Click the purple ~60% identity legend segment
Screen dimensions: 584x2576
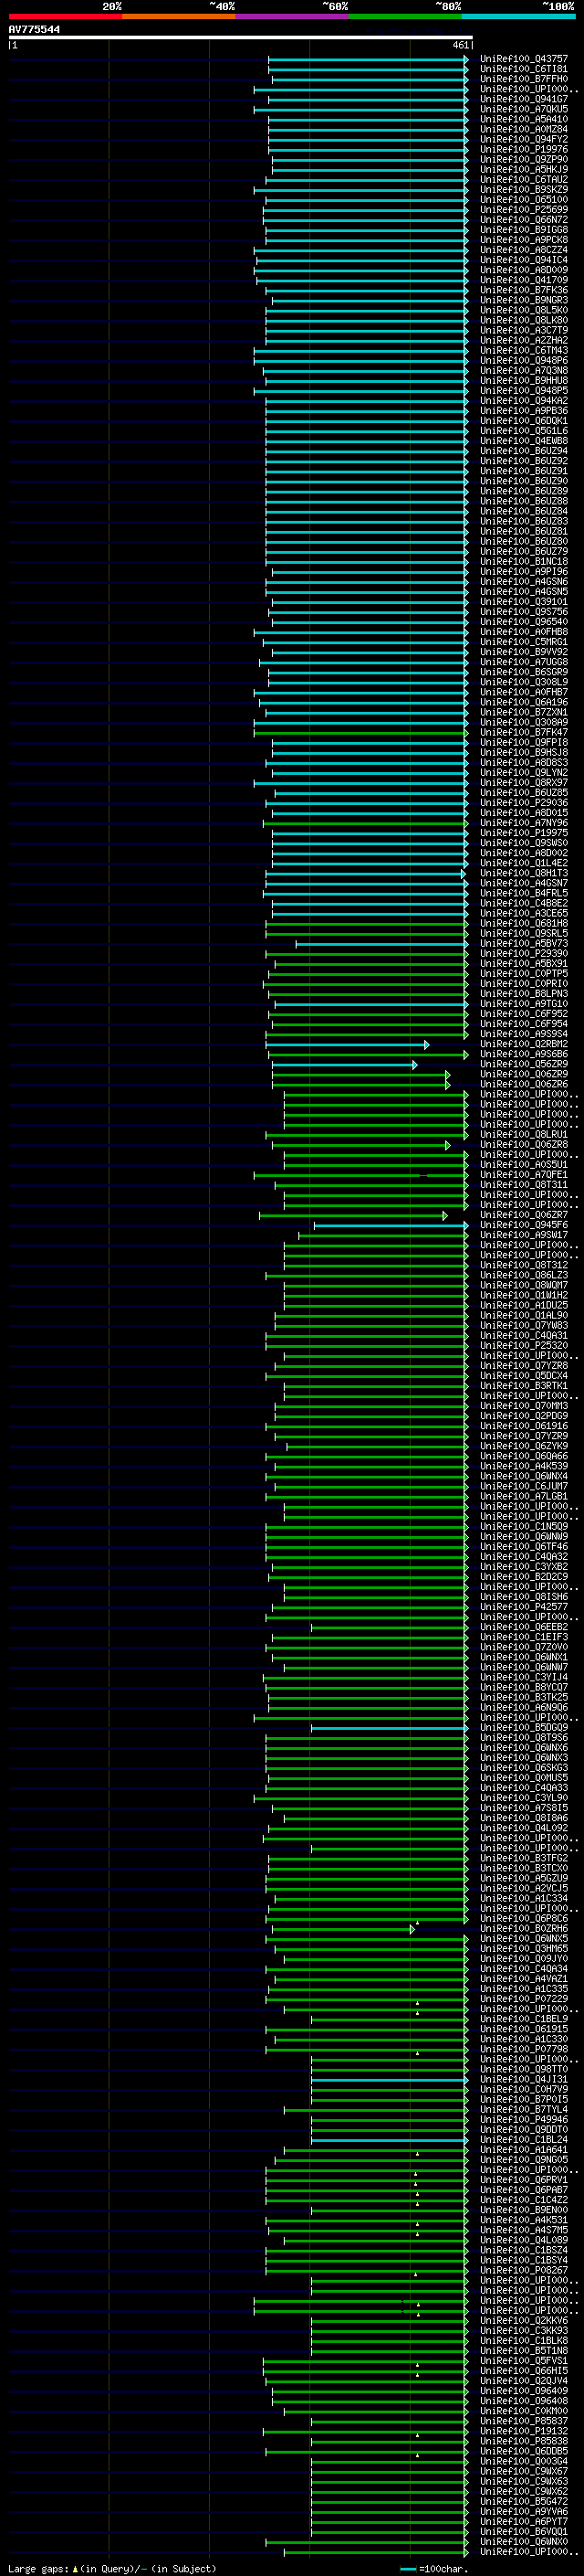click(293, 17)
